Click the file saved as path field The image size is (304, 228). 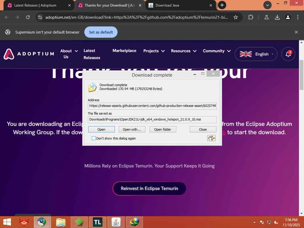[x=152, y=119]
